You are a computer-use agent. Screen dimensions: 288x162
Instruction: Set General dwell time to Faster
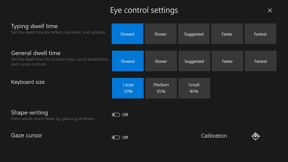pyautogui.click(x=227, y=61)
